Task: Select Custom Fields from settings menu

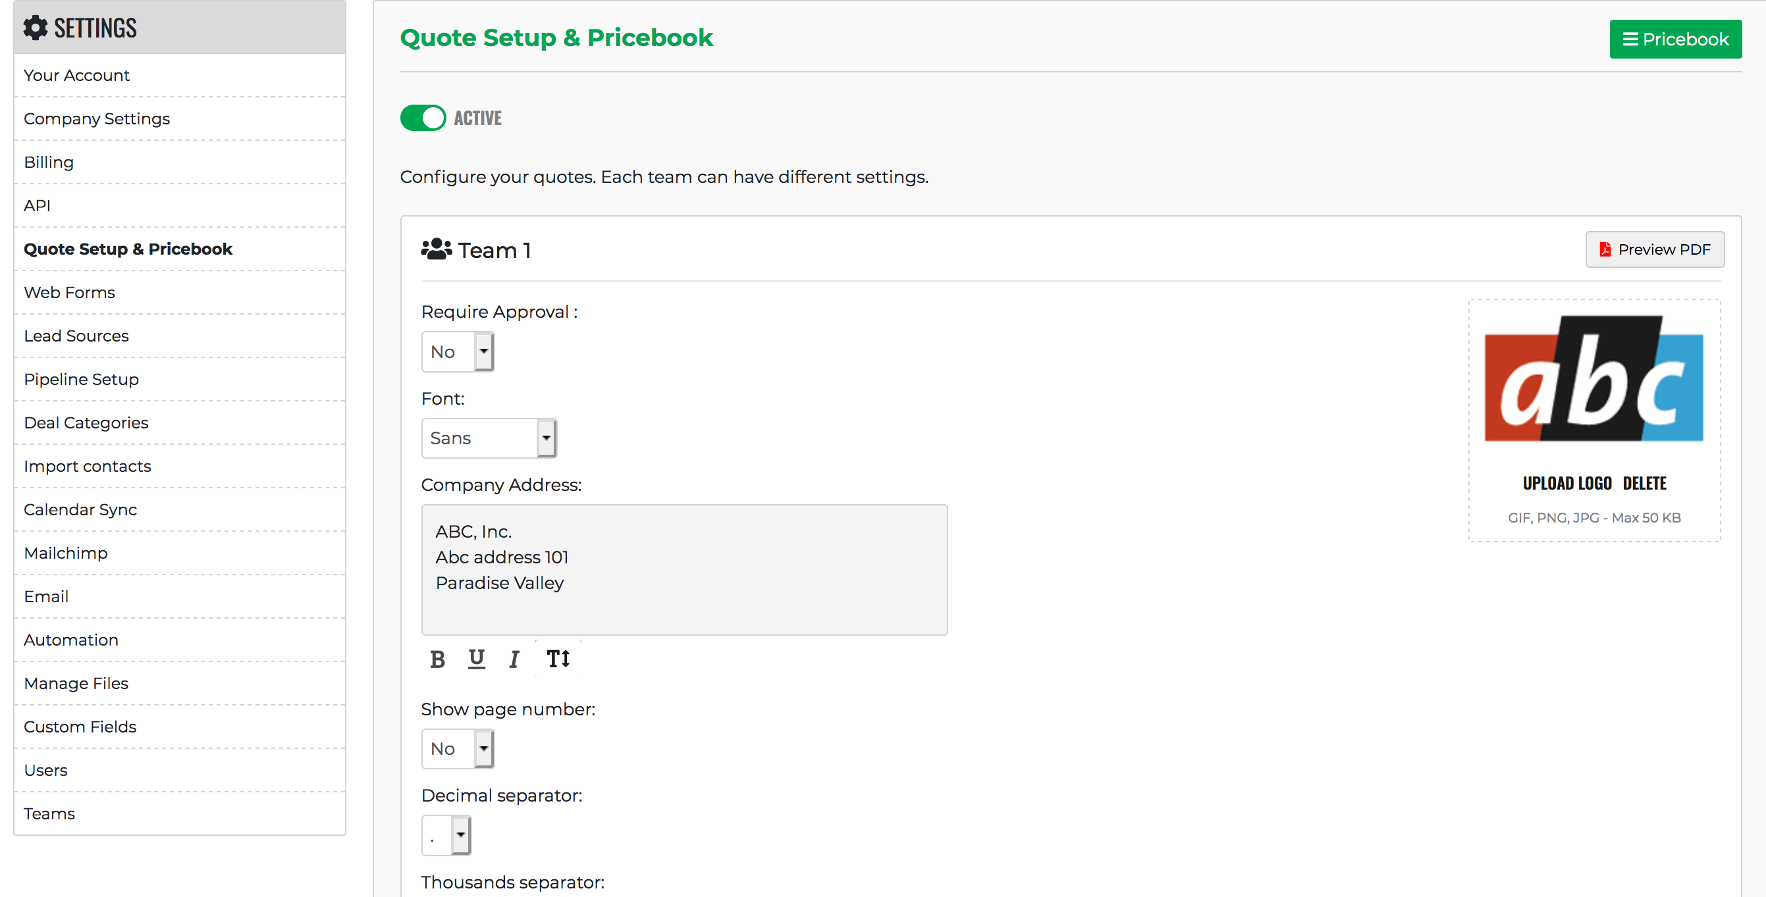Action: (x=80, y=727)
